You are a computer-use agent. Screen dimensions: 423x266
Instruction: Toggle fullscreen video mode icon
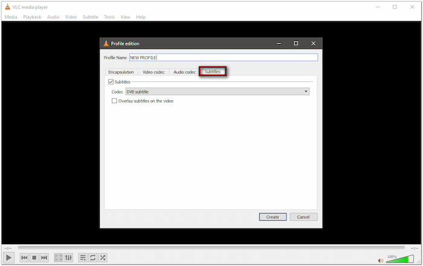[x=58, y=258]
